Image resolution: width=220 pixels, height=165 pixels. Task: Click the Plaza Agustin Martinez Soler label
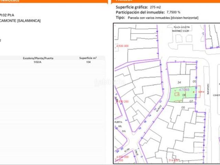tap(181, 29)
